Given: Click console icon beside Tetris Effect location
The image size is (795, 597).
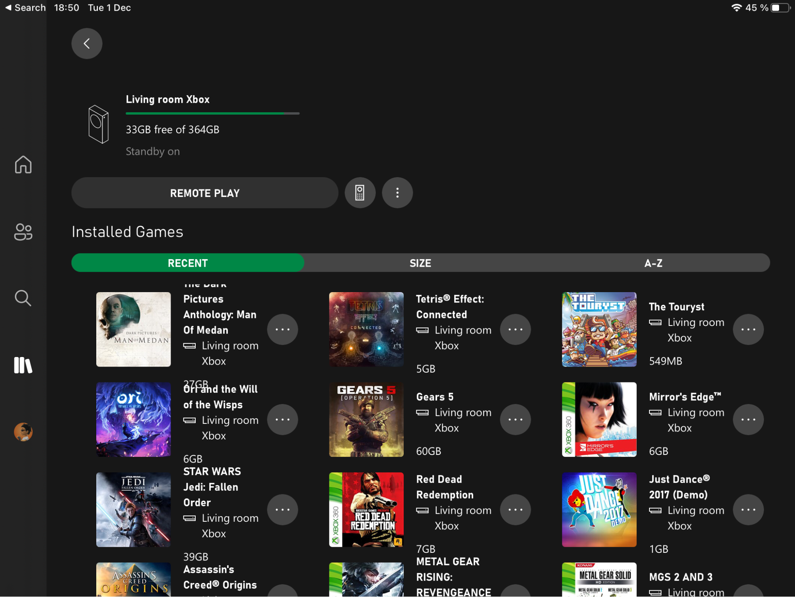Looking at the screenshot, I should pos(422,330).
